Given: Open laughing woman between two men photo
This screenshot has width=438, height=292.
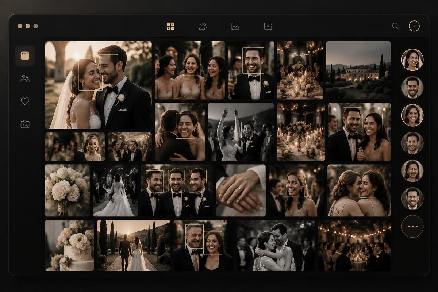Looking at the screenshot, I should tap(296, 190).
